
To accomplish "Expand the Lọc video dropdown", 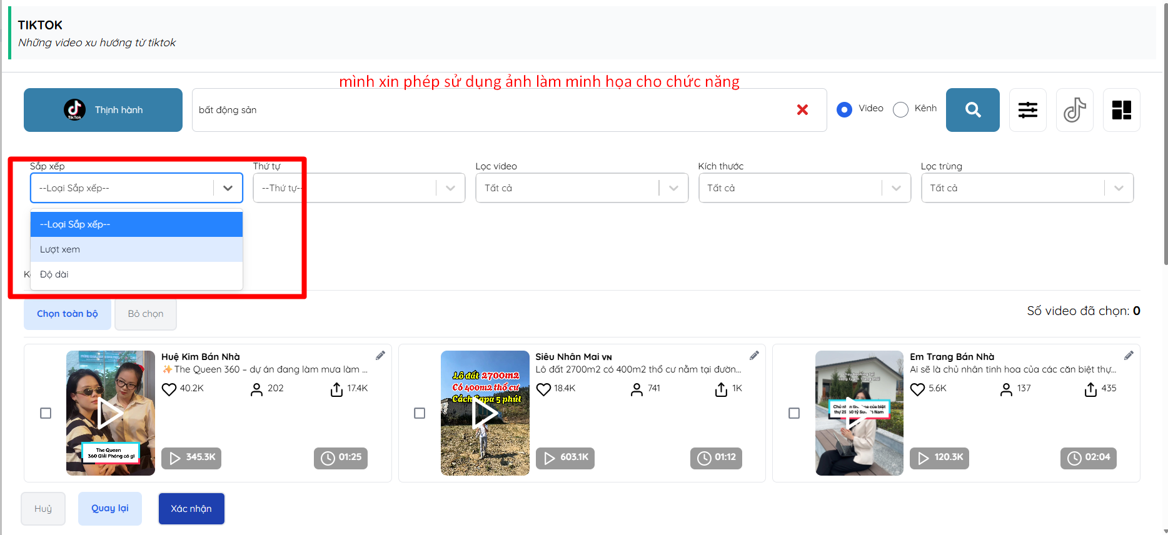I will [x=581, y=188].
